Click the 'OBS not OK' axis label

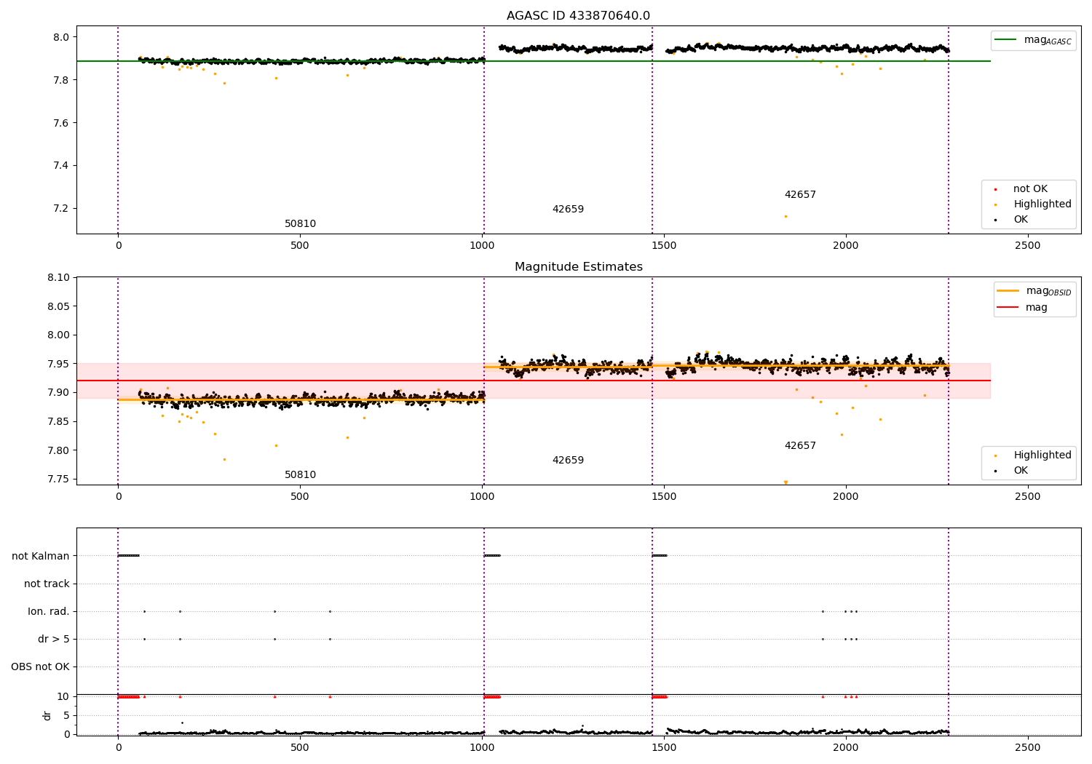pos(40,667)
